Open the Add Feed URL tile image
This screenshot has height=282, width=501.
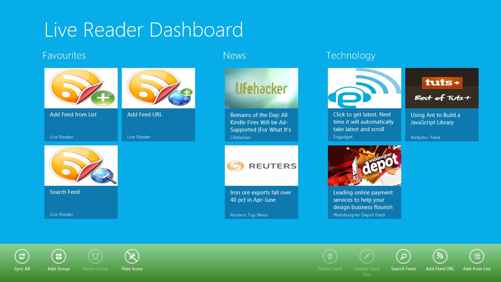[x=158, y=88]
